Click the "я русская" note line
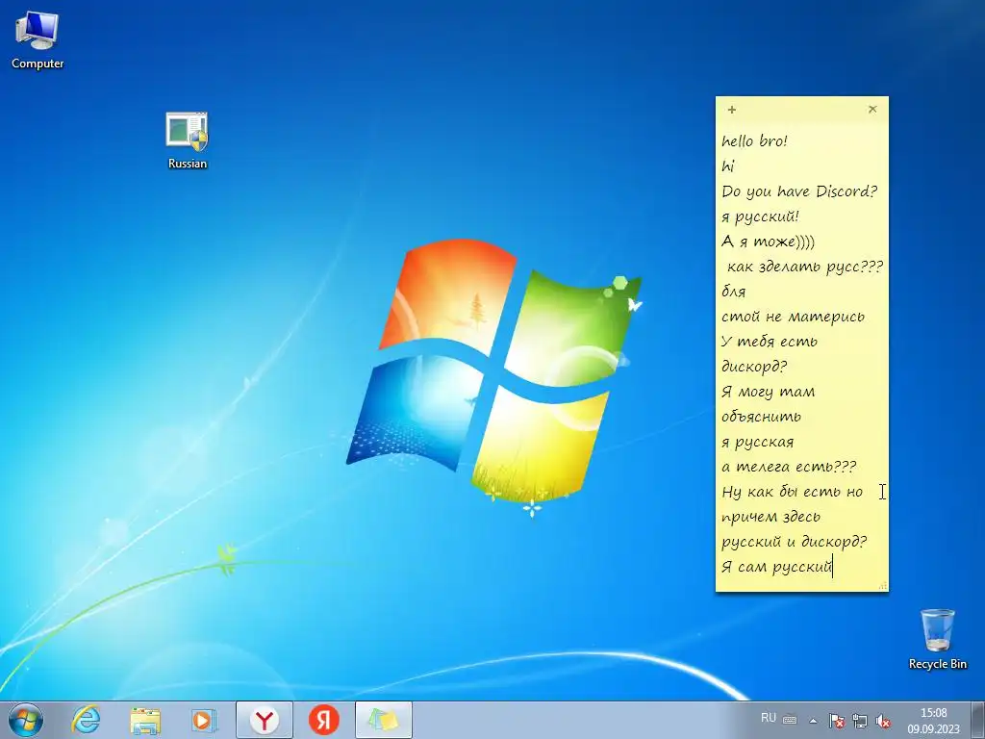The height and width of the screenshot is (739, 985). coord(758,442)
